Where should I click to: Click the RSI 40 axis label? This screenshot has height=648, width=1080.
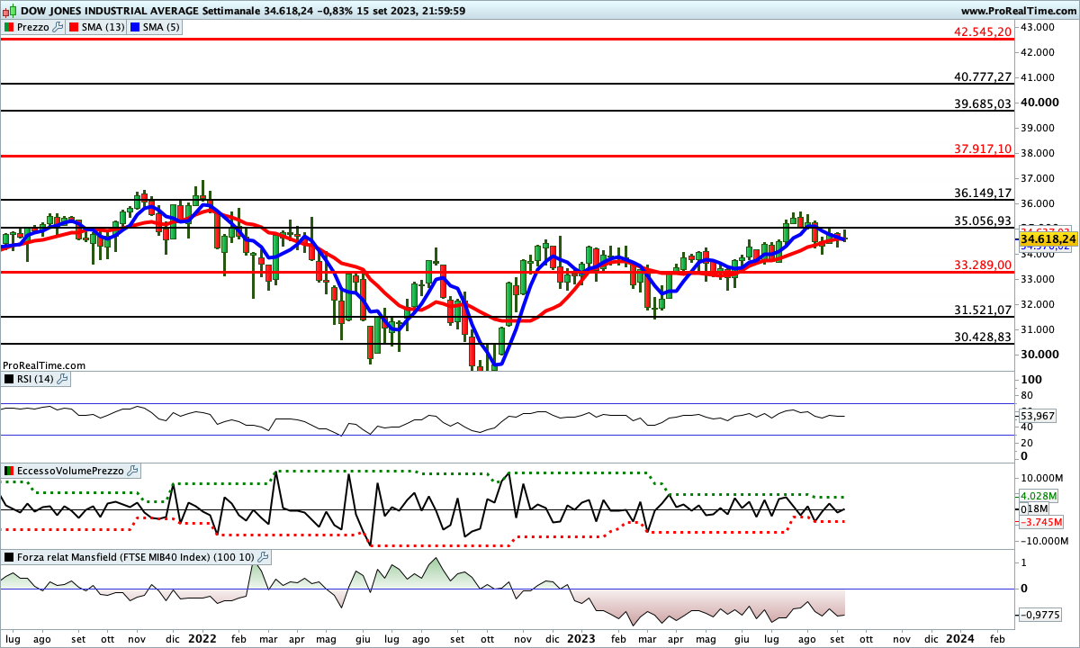coord(1027,427)
